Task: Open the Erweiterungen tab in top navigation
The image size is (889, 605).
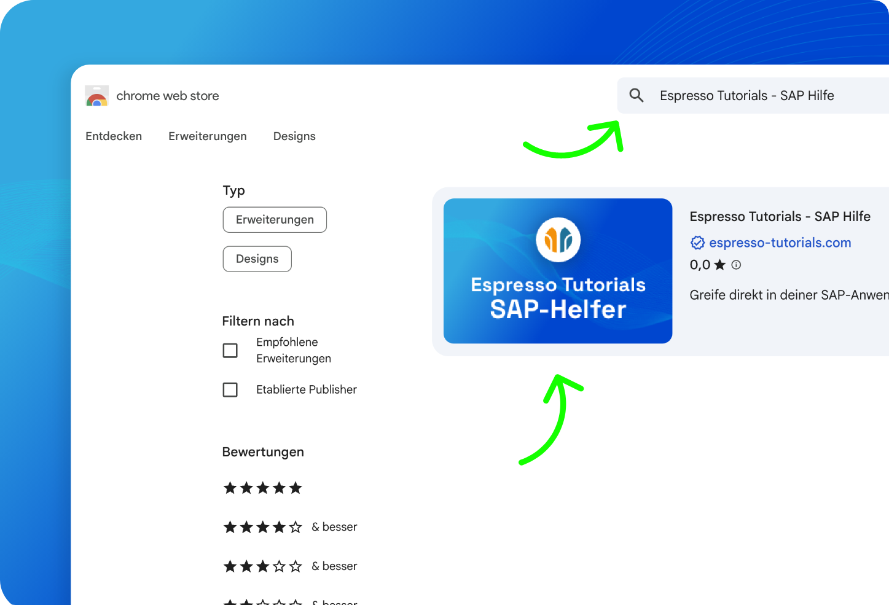Action: coord(208,136)
